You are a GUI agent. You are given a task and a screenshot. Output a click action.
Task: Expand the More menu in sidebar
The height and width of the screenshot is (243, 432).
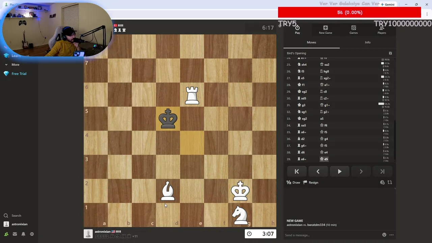click(12, 64)
